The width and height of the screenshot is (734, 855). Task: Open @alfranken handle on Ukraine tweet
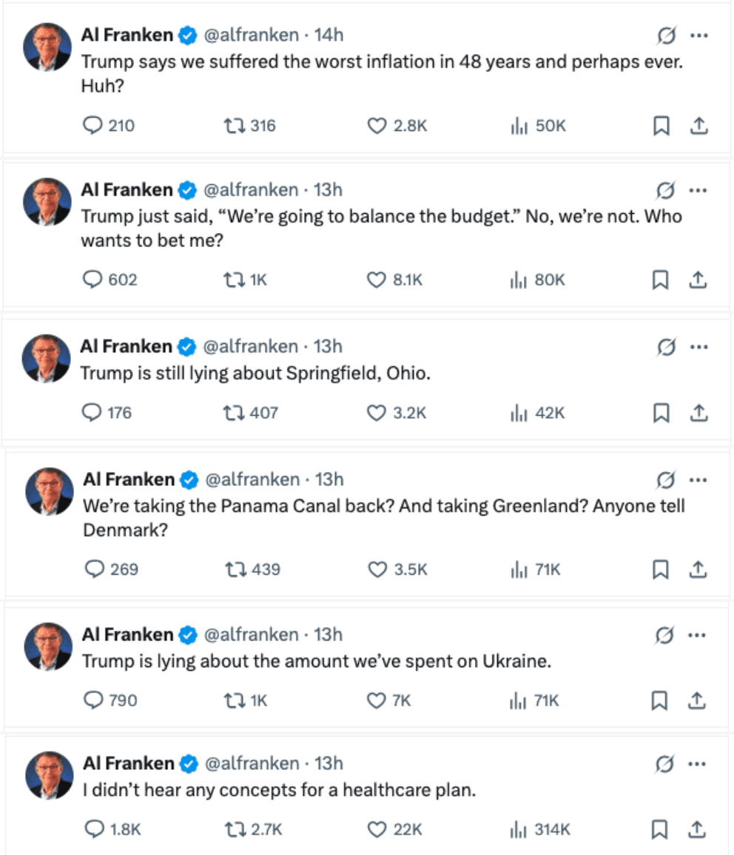(x=250, y=635)
